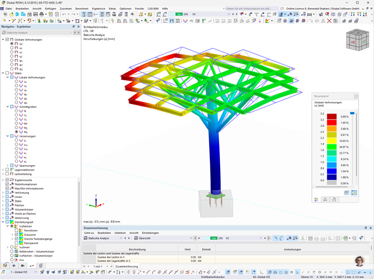Click the Save (diskette) toolbar icon
This screenshot has width=374, height=280.
[x=35, y=14]
